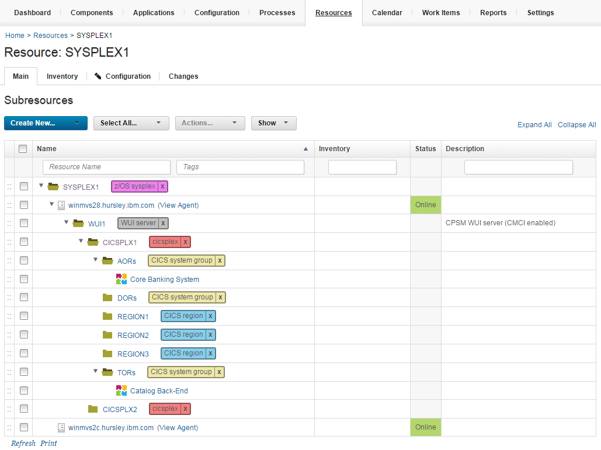Click the SYSPLEX1 folder icon

pyautogui.click(x=54, y=187)
